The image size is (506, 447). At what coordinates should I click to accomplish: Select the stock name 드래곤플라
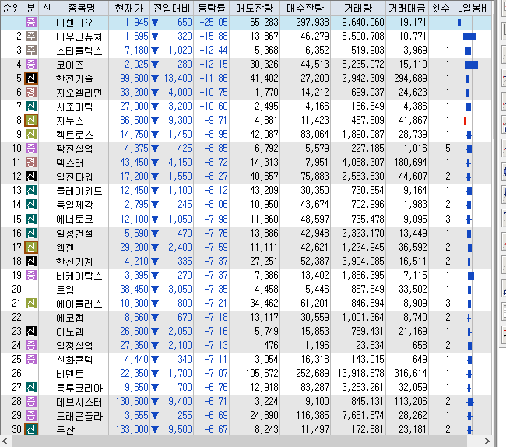coord(79,416)
